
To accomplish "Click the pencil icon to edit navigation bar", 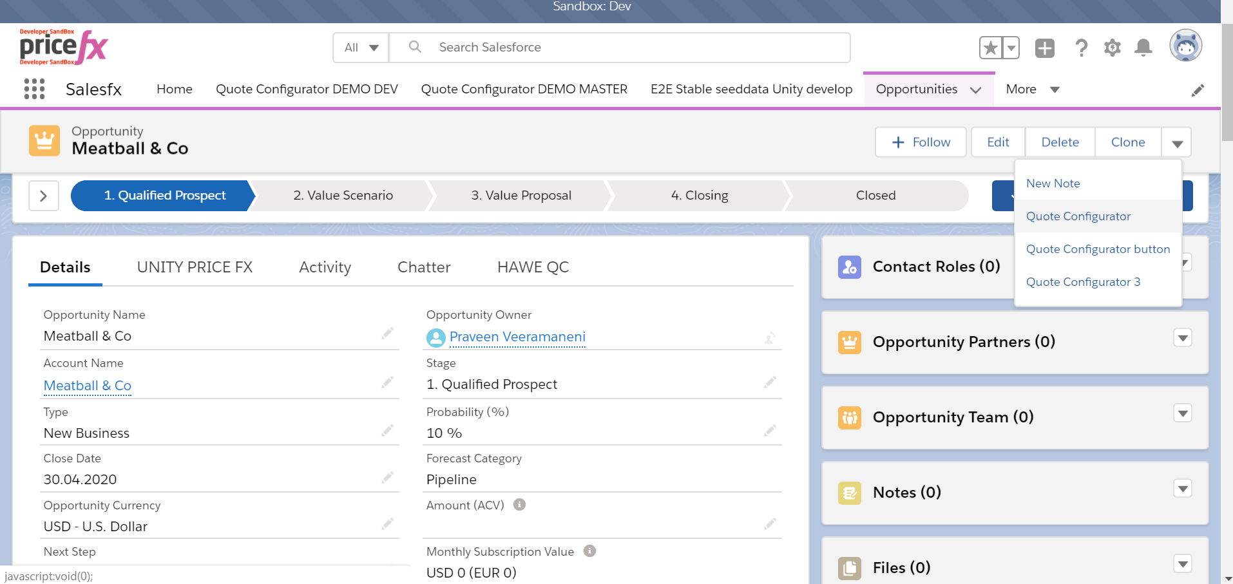I will tap(1198, 90).
